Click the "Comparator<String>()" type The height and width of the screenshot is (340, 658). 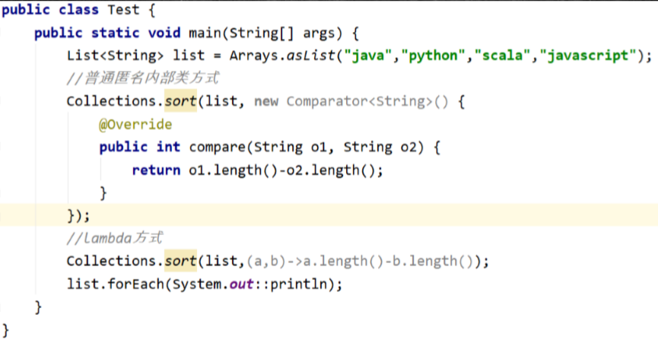(367, 102)
